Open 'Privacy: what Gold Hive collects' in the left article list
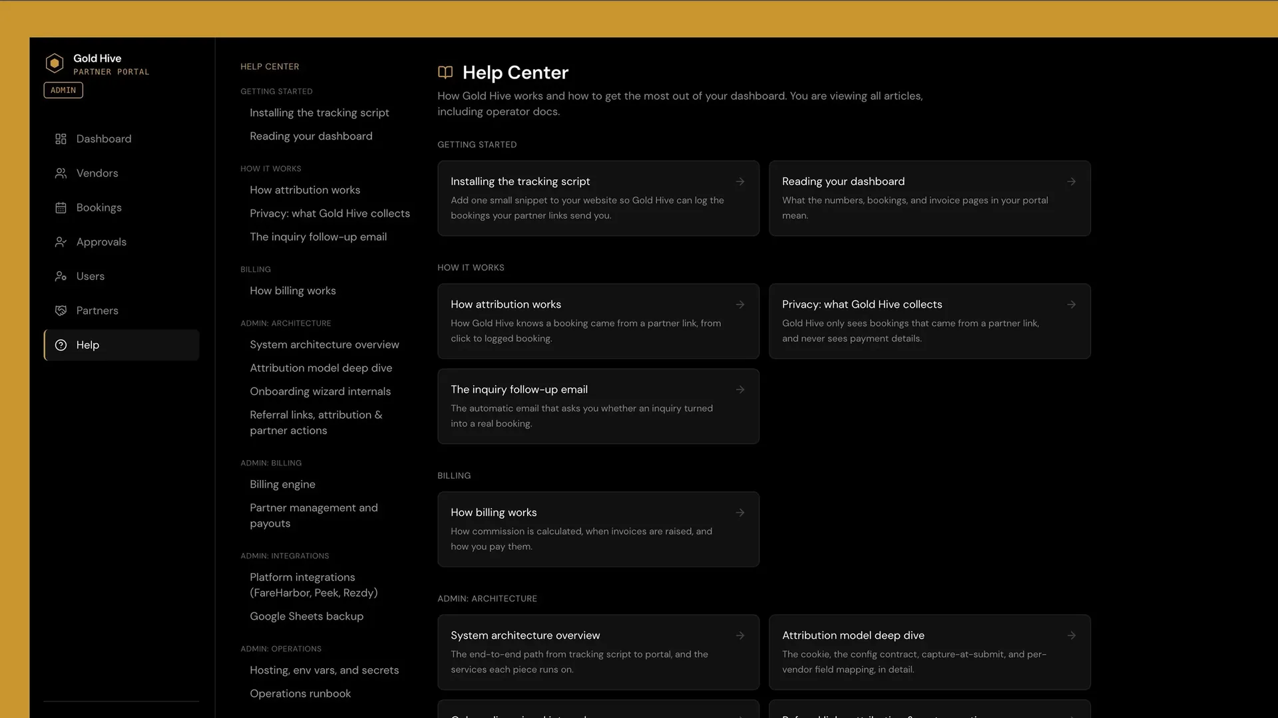The width and height of the screenshot is (1278, 718). 329,213
